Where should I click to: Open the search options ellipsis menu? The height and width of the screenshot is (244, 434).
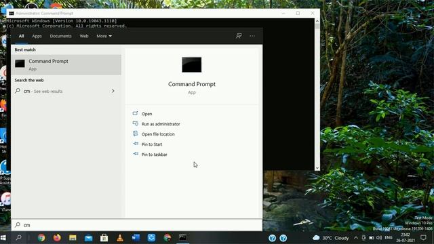[x=252, y=36]
